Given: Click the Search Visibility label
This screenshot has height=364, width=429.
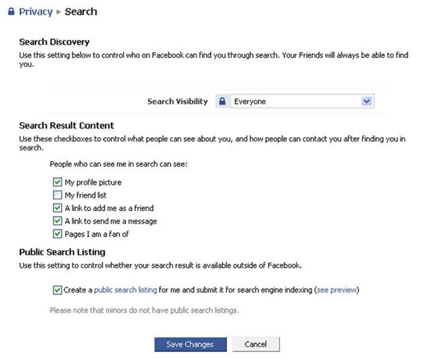Looking at the screenshot, I should pos(178,102).
